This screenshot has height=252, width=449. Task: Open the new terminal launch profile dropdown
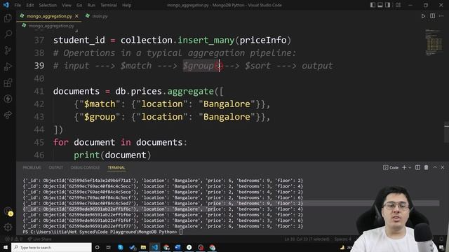tap(410, 168)
